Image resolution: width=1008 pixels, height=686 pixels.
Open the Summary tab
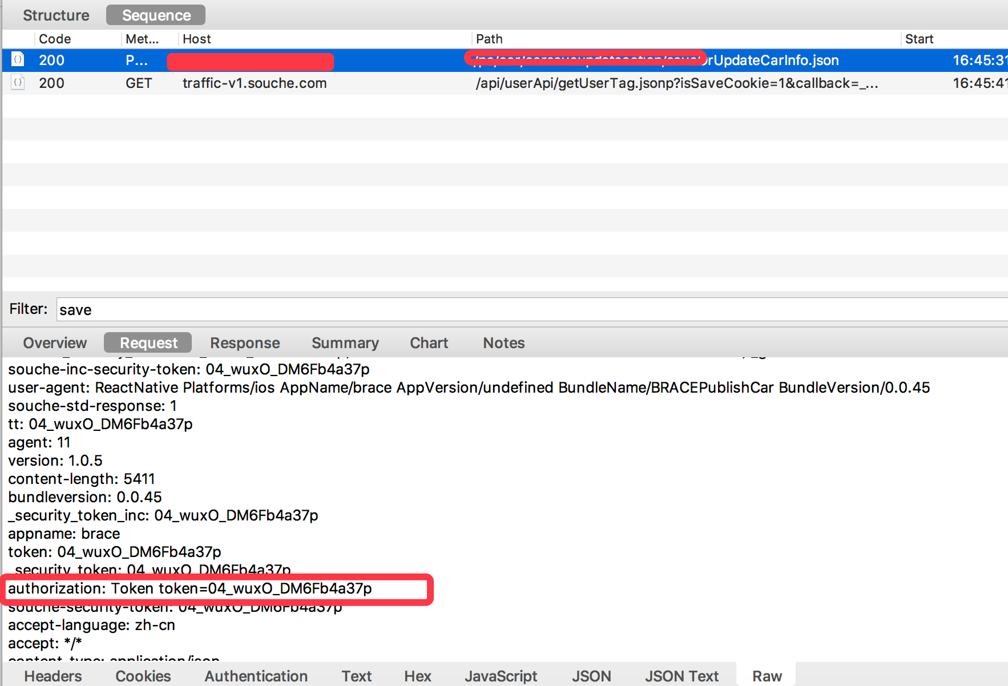pyautogui.click(x=345, y=343)
